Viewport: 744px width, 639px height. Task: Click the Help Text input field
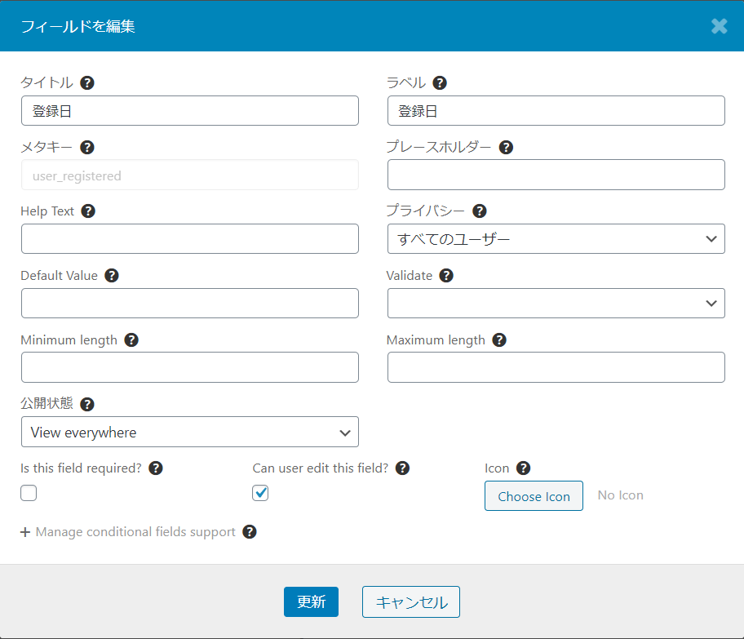[190, 239]
